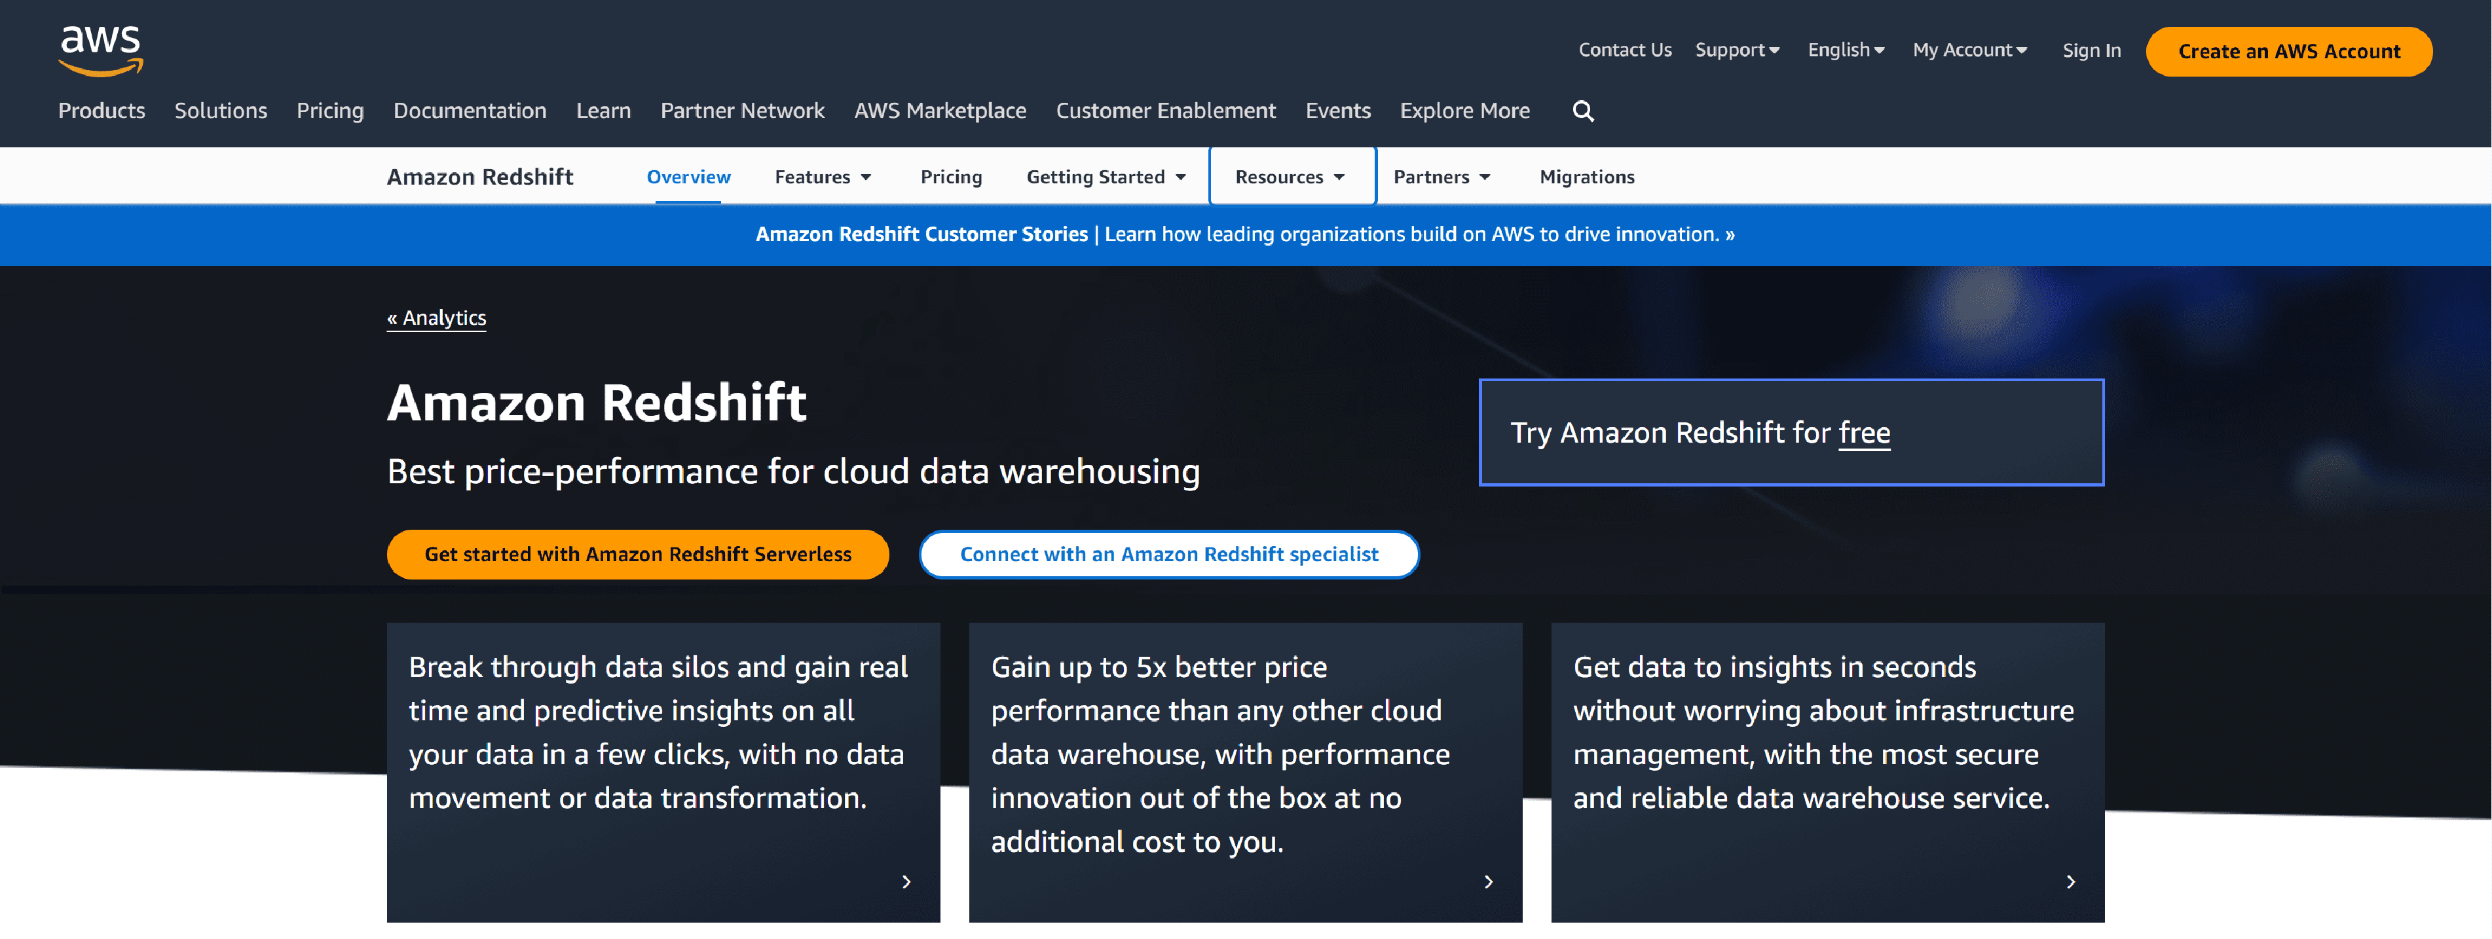Expand the Support dropdown
Screen dimensions: 2492x939
coord(1736,50)
